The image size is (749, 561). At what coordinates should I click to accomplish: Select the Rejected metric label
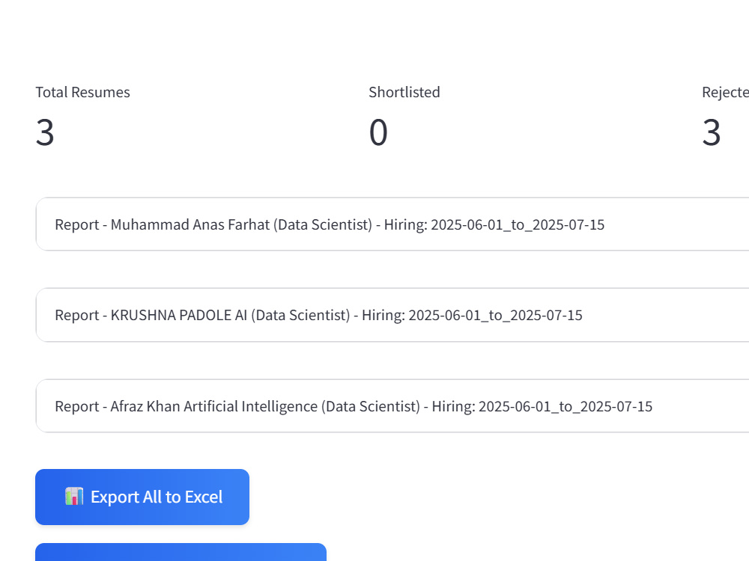tap(725, 92)
